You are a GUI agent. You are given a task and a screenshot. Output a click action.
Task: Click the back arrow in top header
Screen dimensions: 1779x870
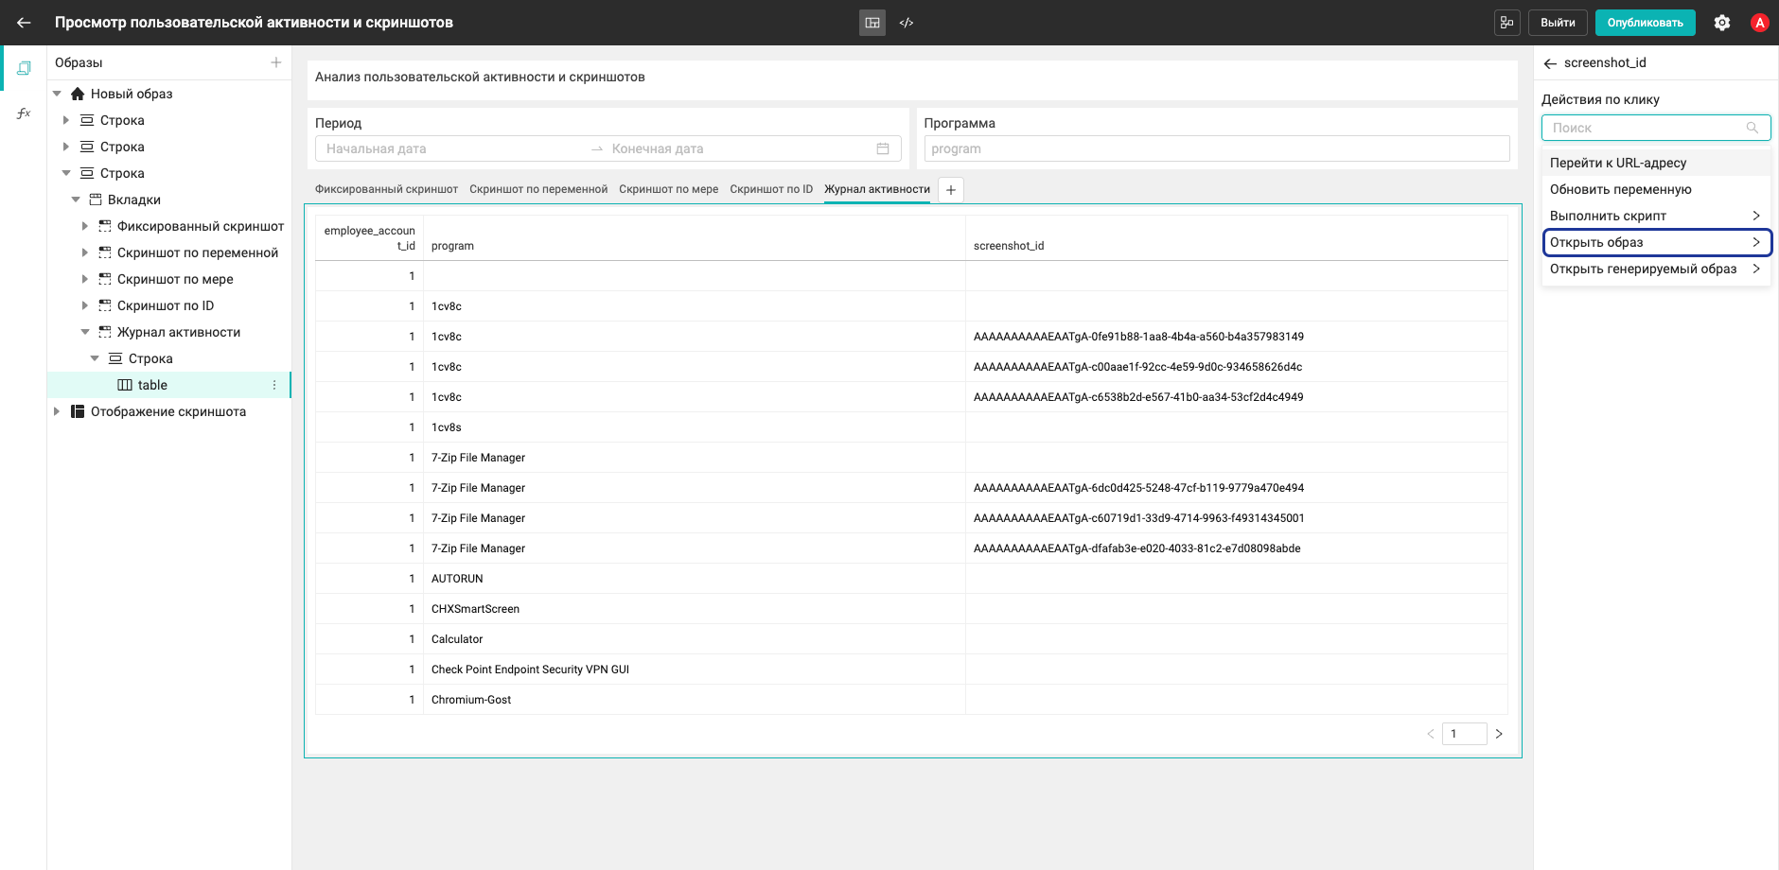(x=24, y=23)
